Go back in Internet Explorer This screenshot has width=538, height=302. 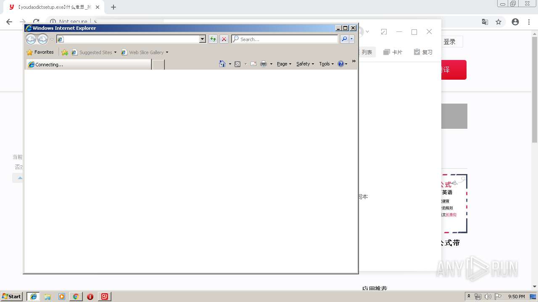coord(31,39)
